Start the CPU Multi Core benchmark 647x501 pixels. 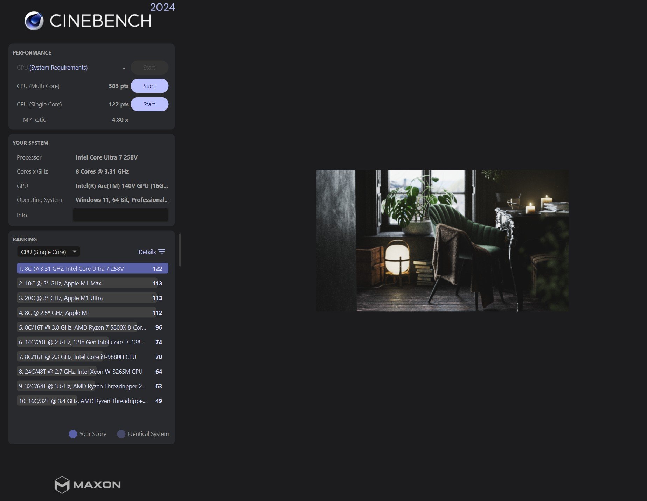pyautogui.click(x=149, y=86)
